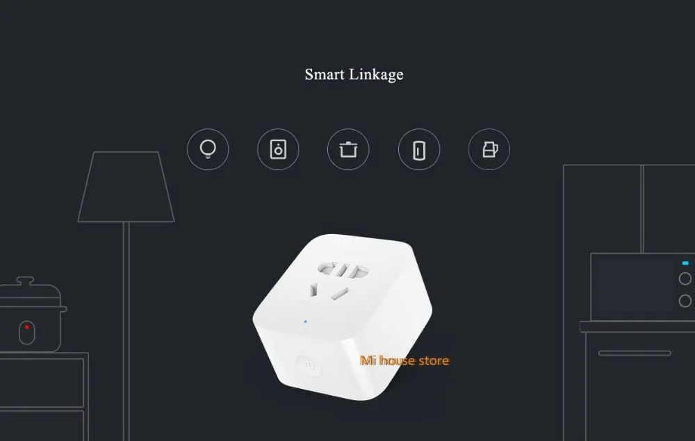Click the floor lamp shade outline

tap(126, 187)
